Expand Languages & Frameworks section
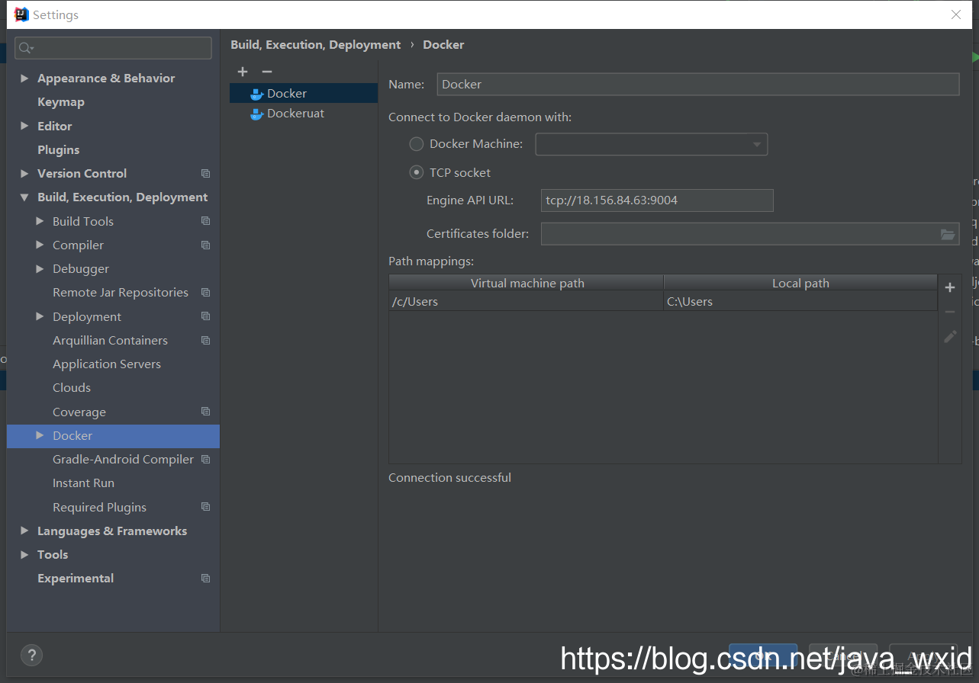979x683 pixels. coord(24,531)
